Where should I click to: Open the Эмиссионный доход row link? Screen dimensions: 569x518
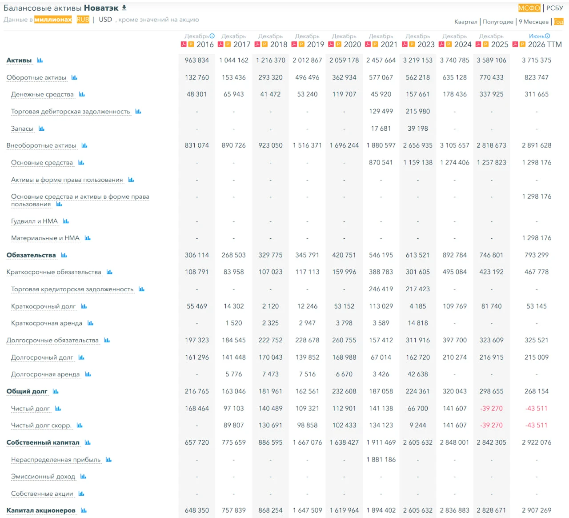pyautogui.click(x=43, y=477)
